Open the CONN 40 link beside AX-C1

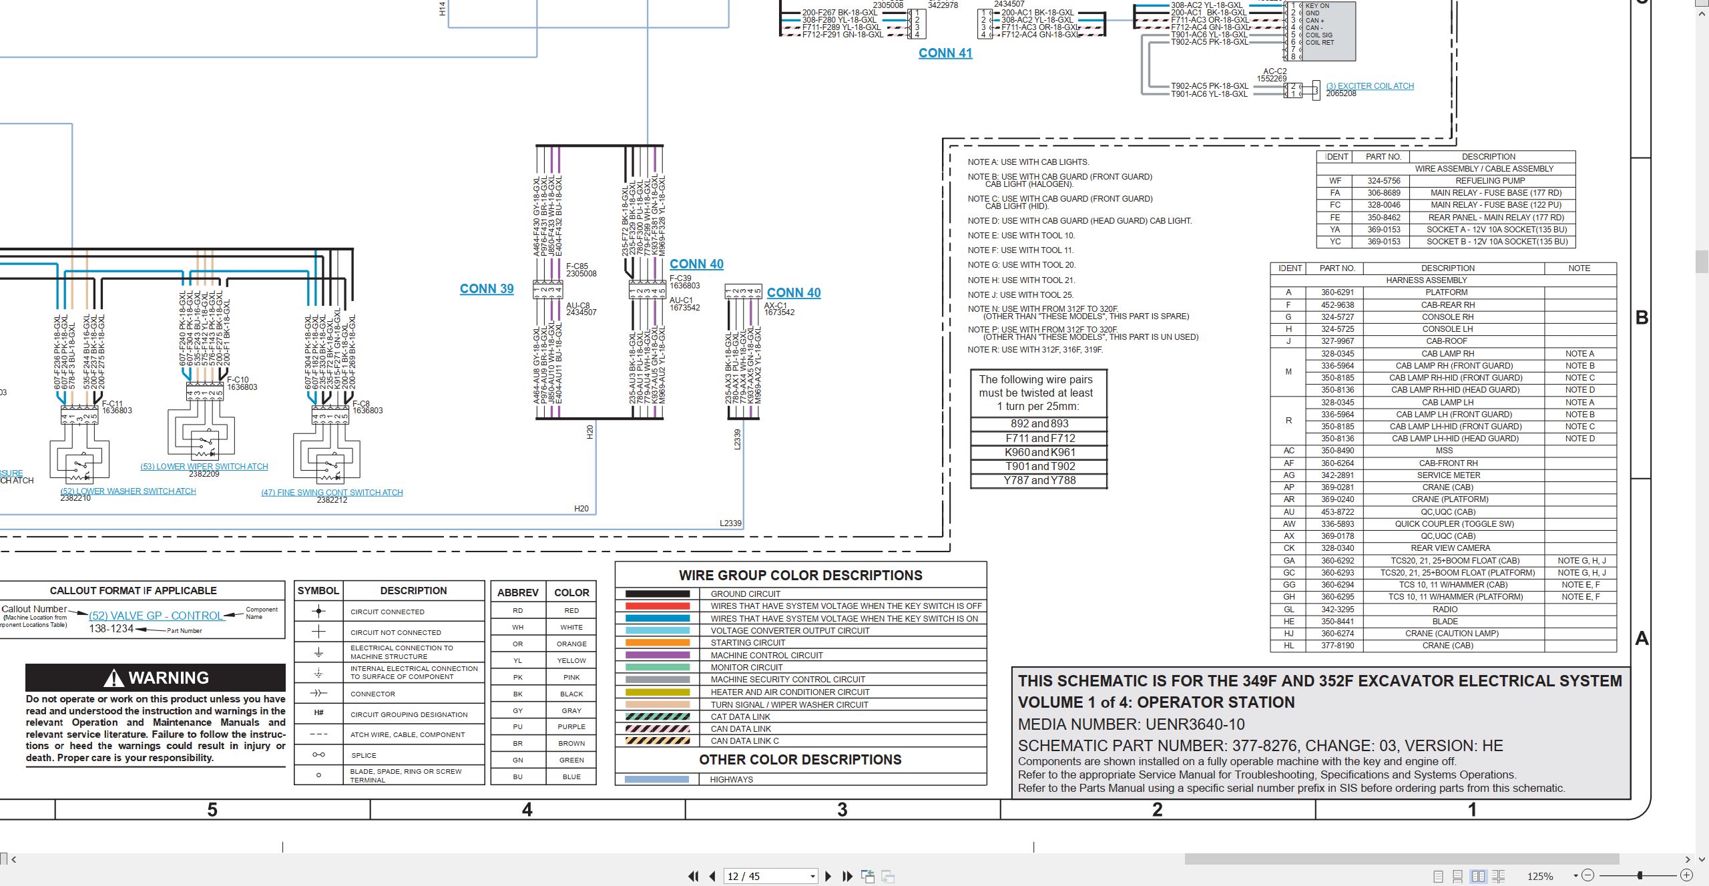[x=794, y=293]
